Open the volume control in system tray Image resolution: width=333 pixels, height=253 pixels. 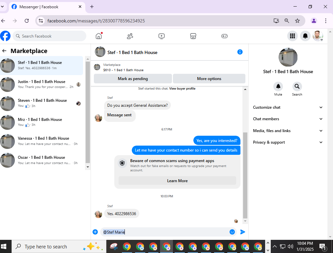click(x=290, y=246)
